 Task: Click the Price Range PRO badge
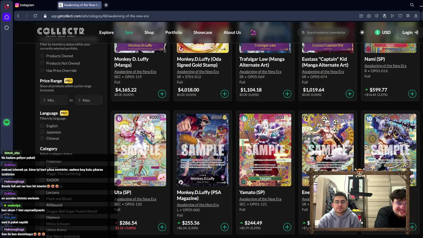click(68, 81)
